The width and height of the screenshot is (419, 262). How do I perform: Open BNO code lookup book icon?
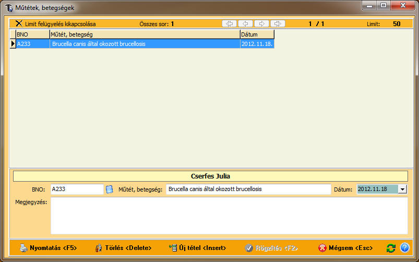click(x=109, y=189)
